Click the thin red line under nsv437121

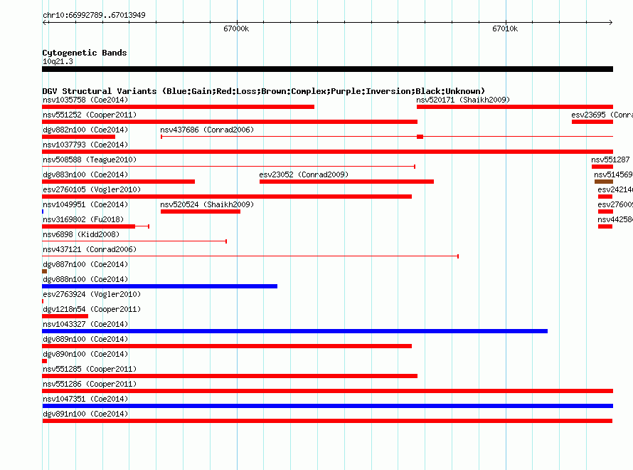[x=250, y=256]
